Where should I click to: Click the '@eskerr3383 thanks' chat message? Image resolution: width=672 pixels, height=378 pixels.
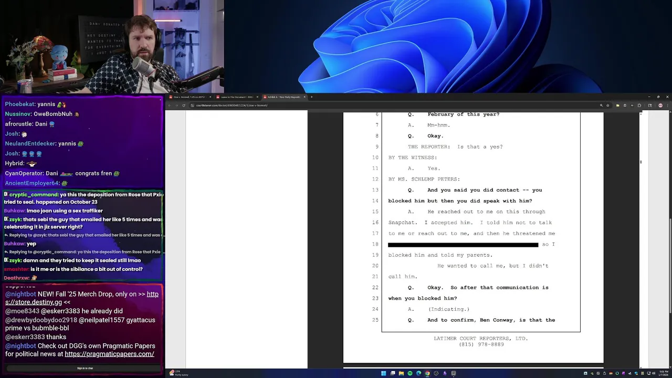pyautogui.click(x=36, y=337)
